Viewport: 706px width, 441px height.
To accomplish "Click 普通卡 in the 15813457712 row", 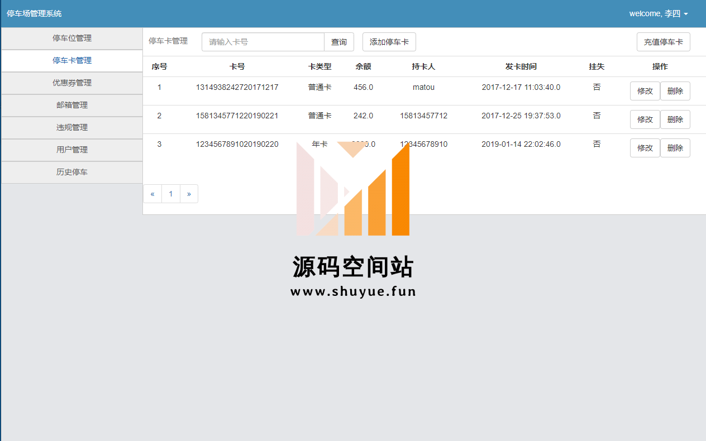I will point(320,116).
